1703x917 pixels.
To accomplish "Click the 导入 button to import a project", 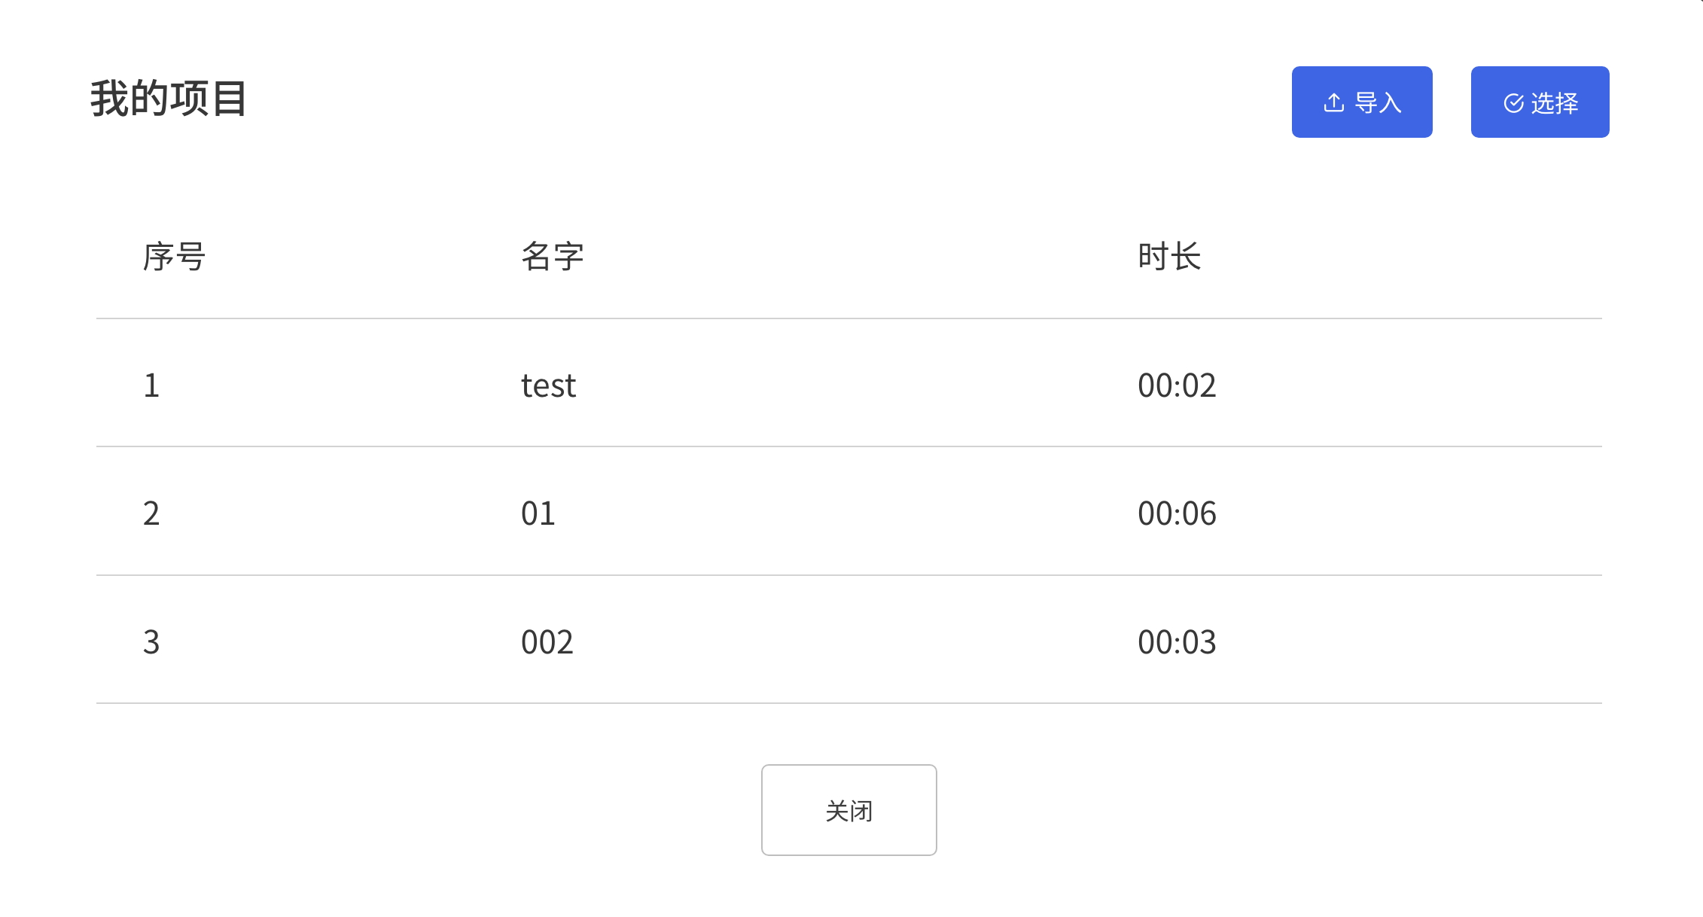I will [1363, 102].
